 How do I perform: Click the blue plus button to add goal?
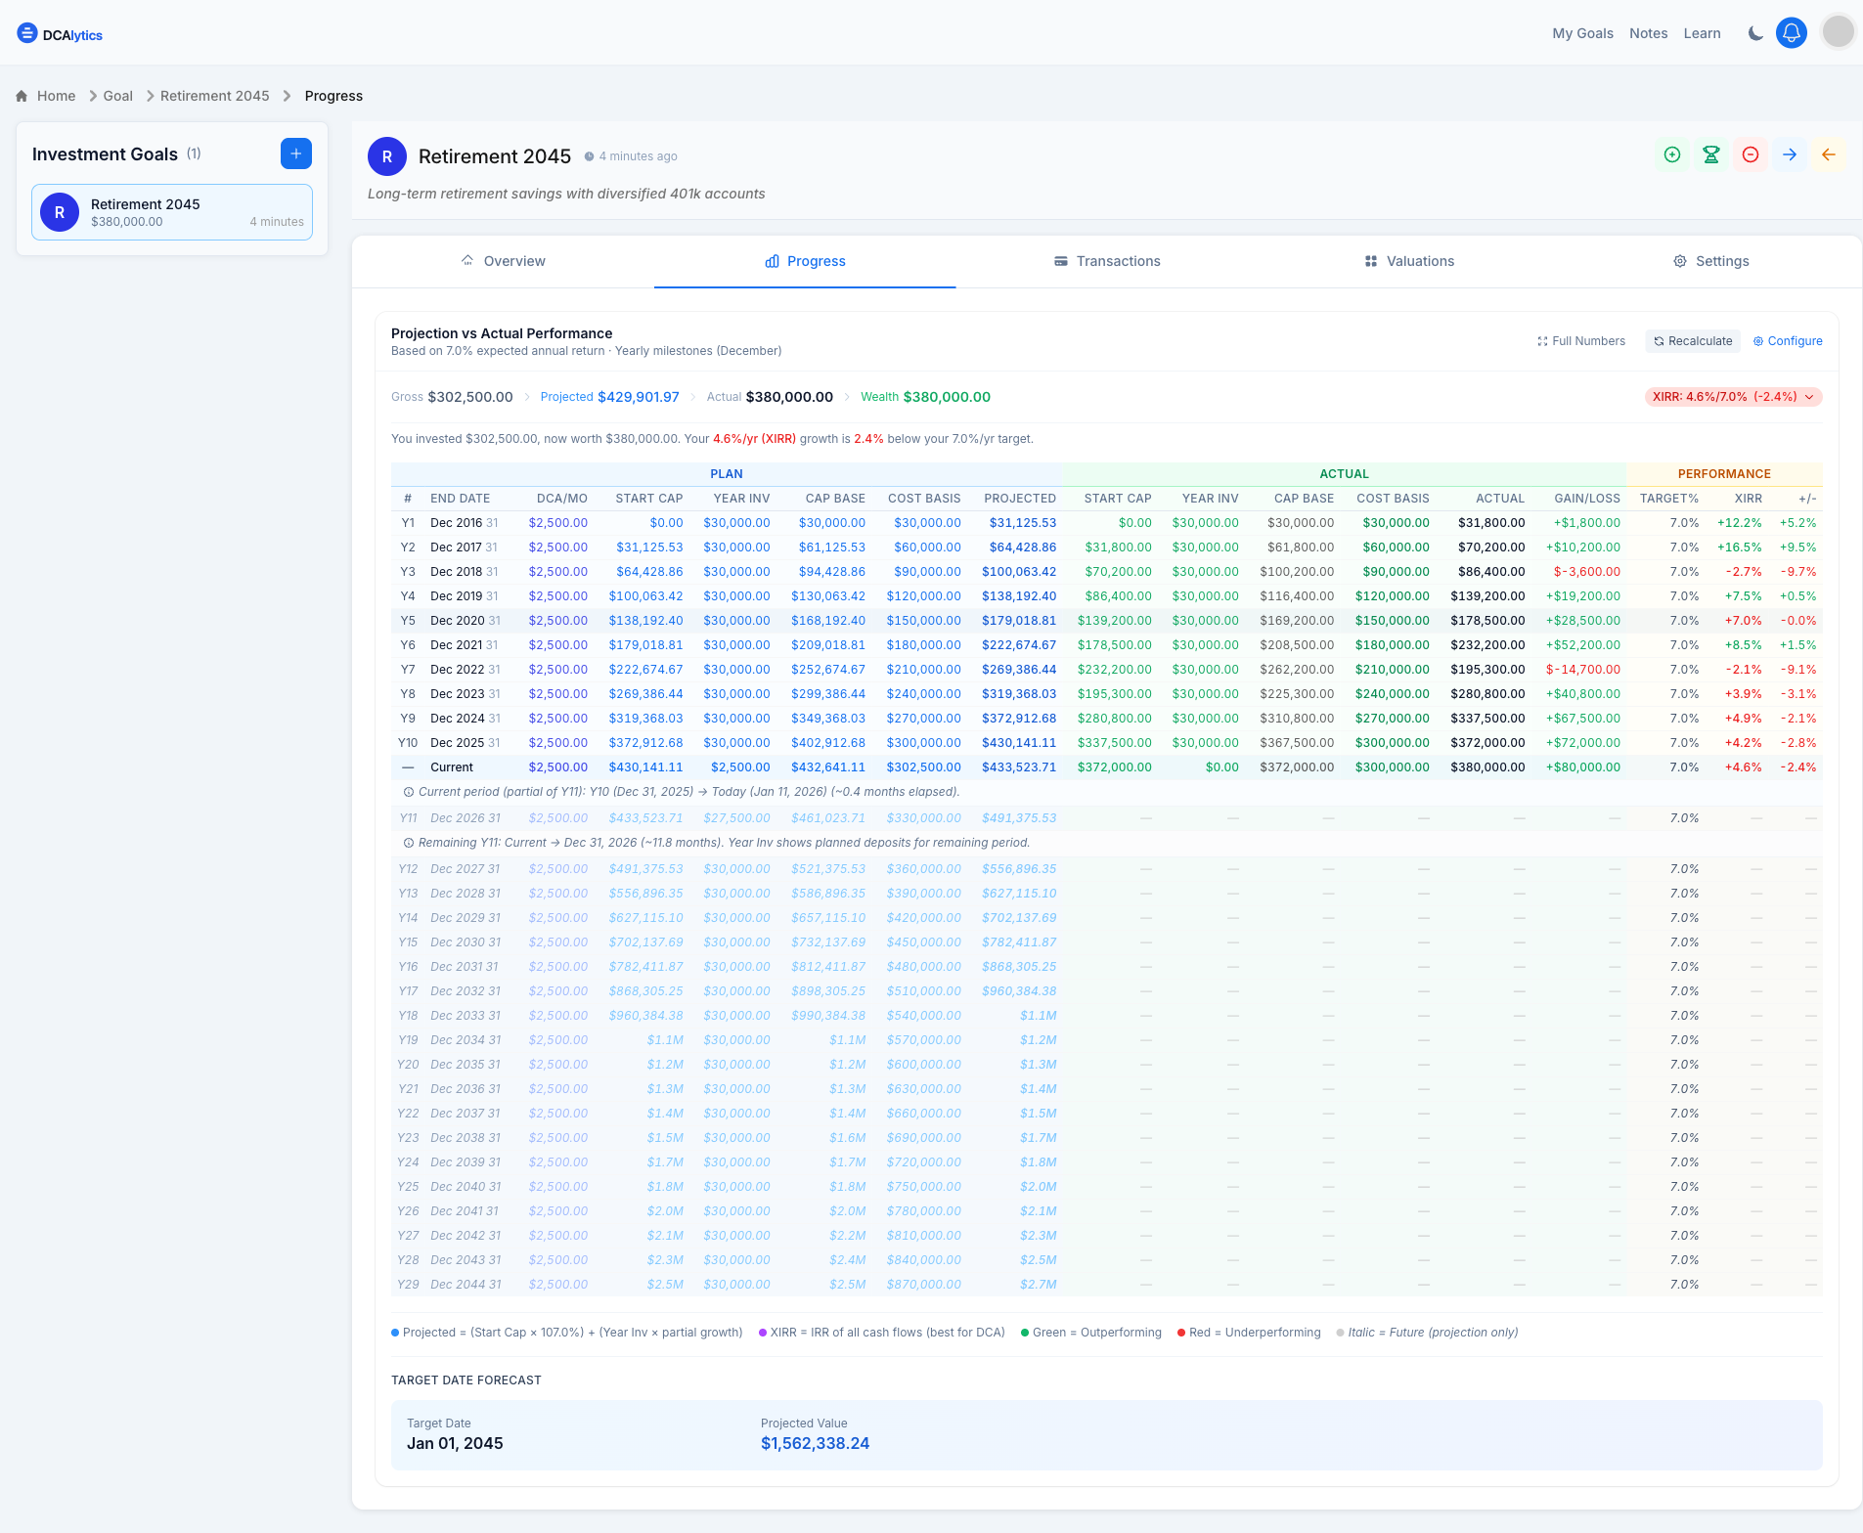[296, 153]
